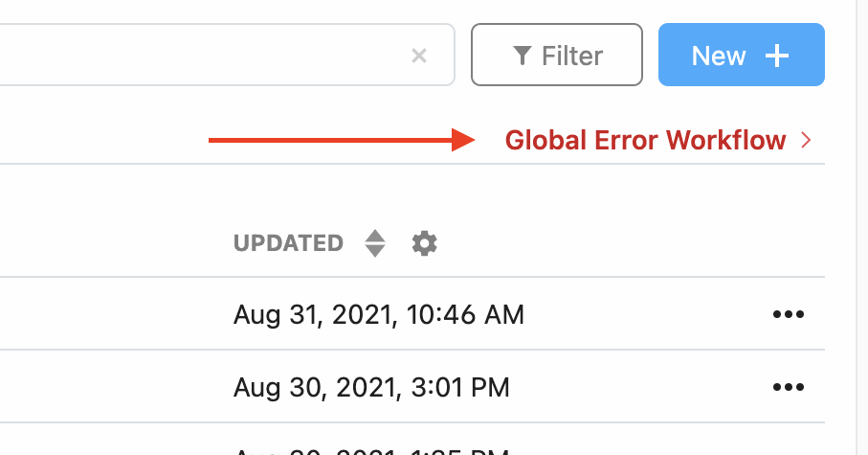This screenshot has width=868, height=455.
Task: Expand the Global Error Workflow chevron
Action: click(806, 141)
